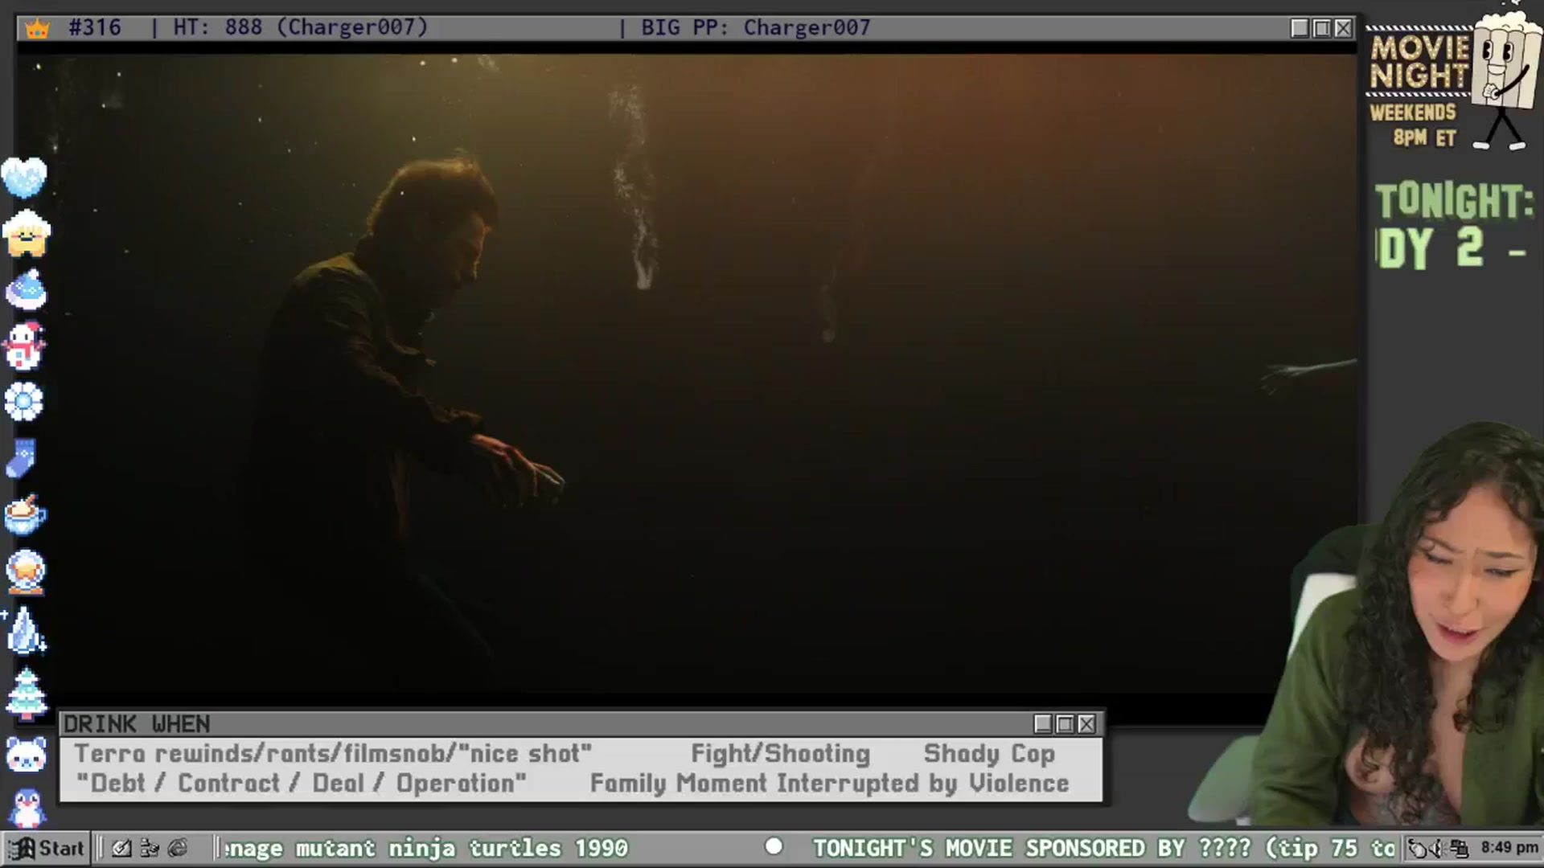
Task: Click the '#316' counter in title bar
Action: 95,27
